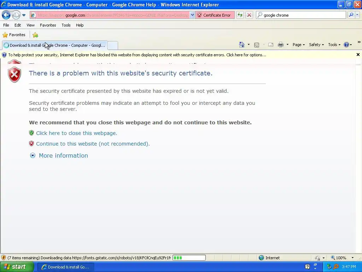Click the status bar warning shield icon
362x272 pixels.
(4, 258)
